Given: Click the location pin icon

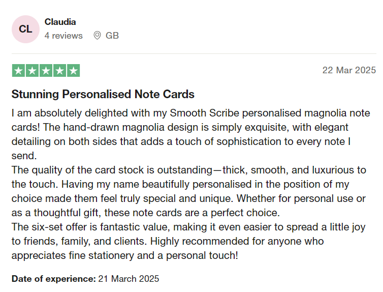Looking at the screenshot, I should (x=97, y=36).
